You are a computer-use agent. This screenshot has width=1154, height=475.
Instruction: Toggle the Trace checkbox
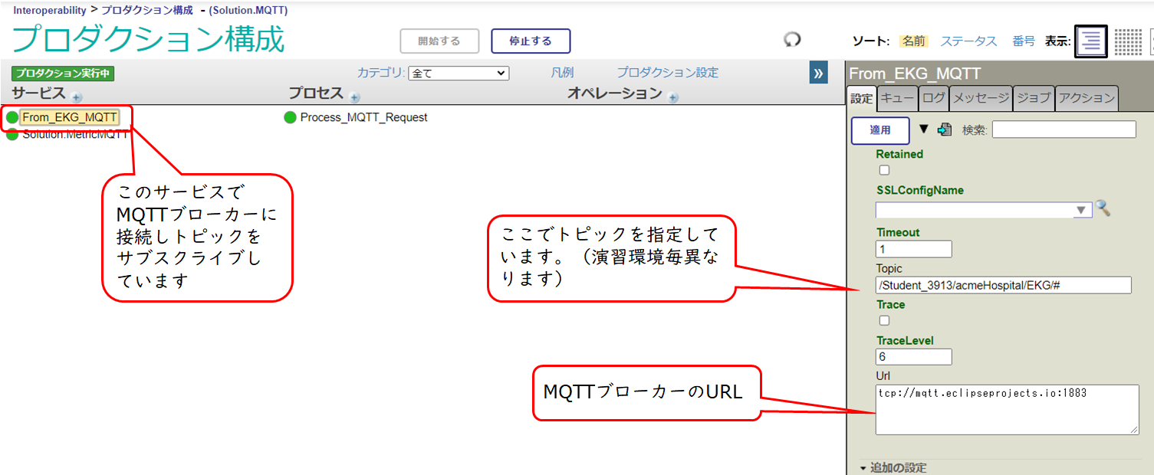pyautogui.click(x=884, y=321)
